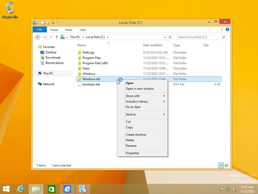This screenshot has height=194, width=258.
Task: Open the File ribbon tab
Action: (40, 30)
